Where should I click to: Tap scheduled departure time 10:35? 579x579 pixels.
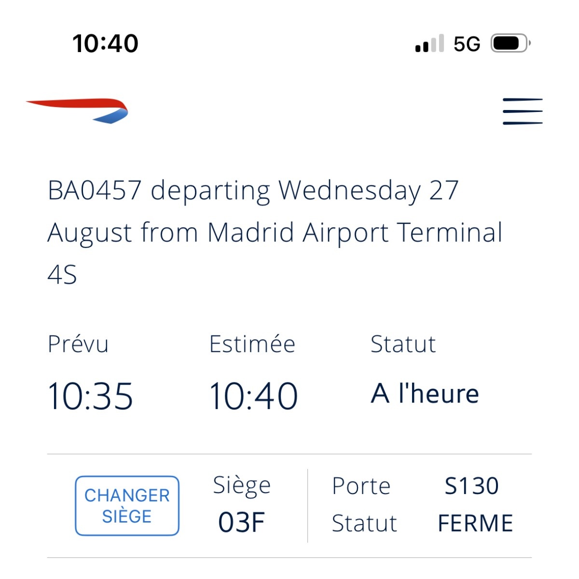point(90,396)
